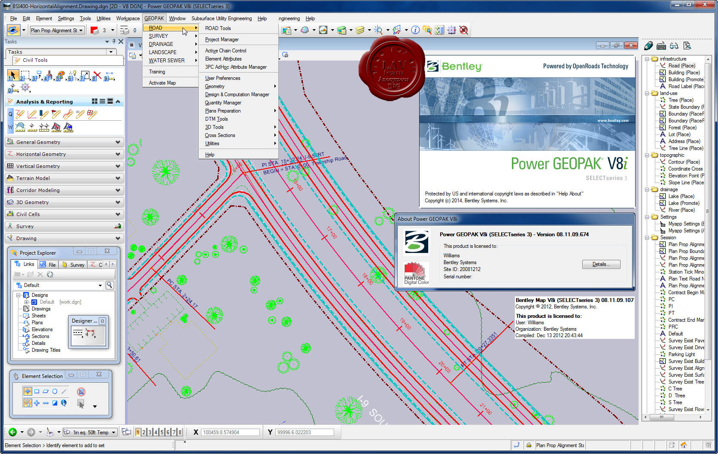Image resolution: width=718 pixels, height=454 pixels.
Task: Select the Measure tool numbered 9
Action: (x=109, y=76)
